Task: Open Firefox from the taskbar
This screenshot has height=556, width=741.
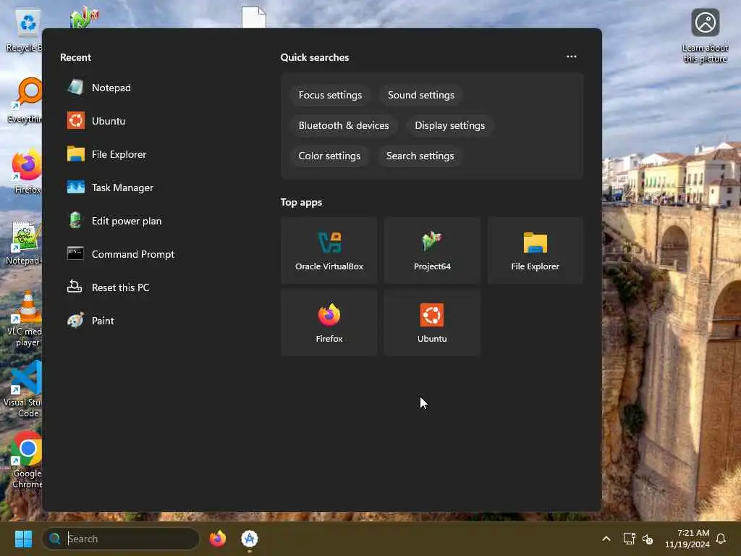Action: click(x=217, y=539)
